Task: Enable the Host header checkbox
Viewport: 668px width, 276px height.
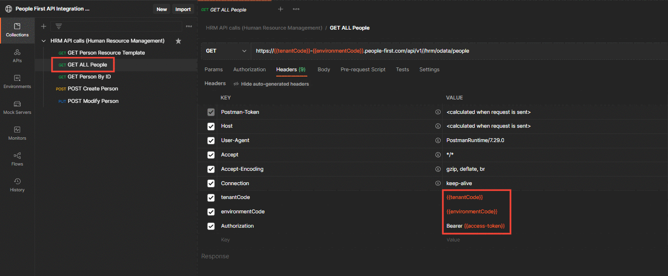Action: click(211, 126)
